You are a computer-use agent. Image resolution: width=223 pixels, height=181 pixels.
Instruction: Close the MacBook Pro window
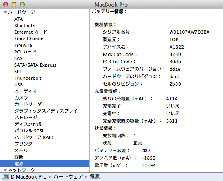pyautogui.click(x=6, y=5)
